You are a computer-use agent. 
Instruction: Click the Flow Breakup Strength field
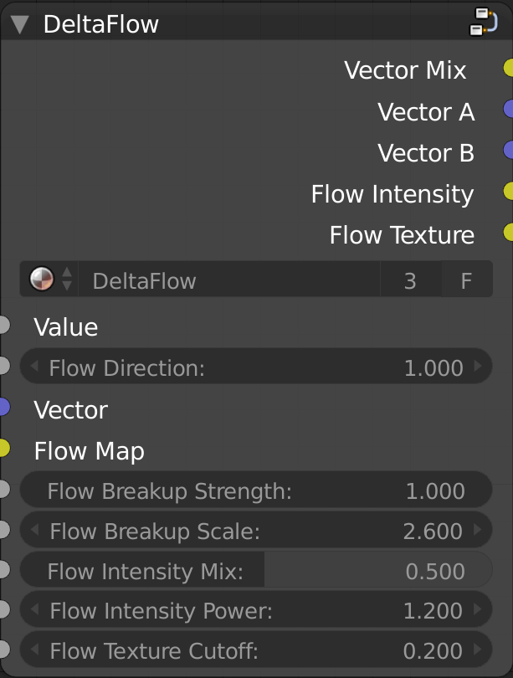coord(256,490)
